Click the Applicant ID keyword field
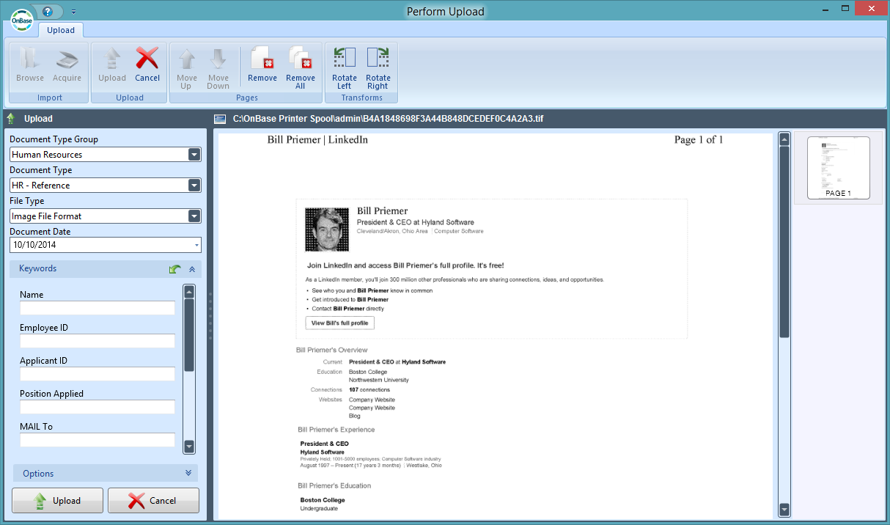 98,374
